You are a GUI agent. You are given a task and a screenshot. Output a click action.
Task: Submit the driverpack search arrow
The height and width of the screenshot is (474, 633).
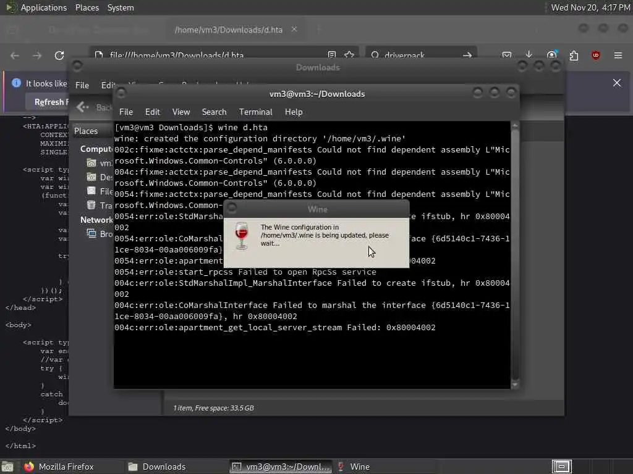(x=467, y=55)
